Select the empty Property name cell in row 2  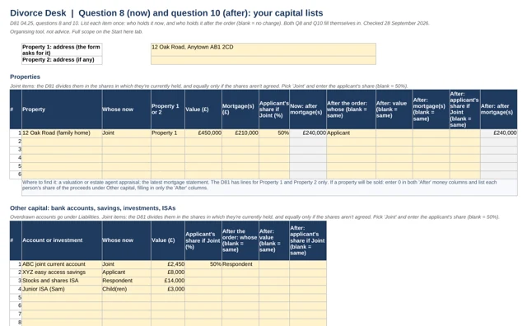tap(62, 142)
